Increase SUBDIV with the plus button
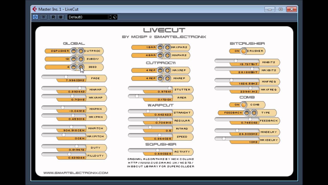The image size is (328, 185). point(81,59)
